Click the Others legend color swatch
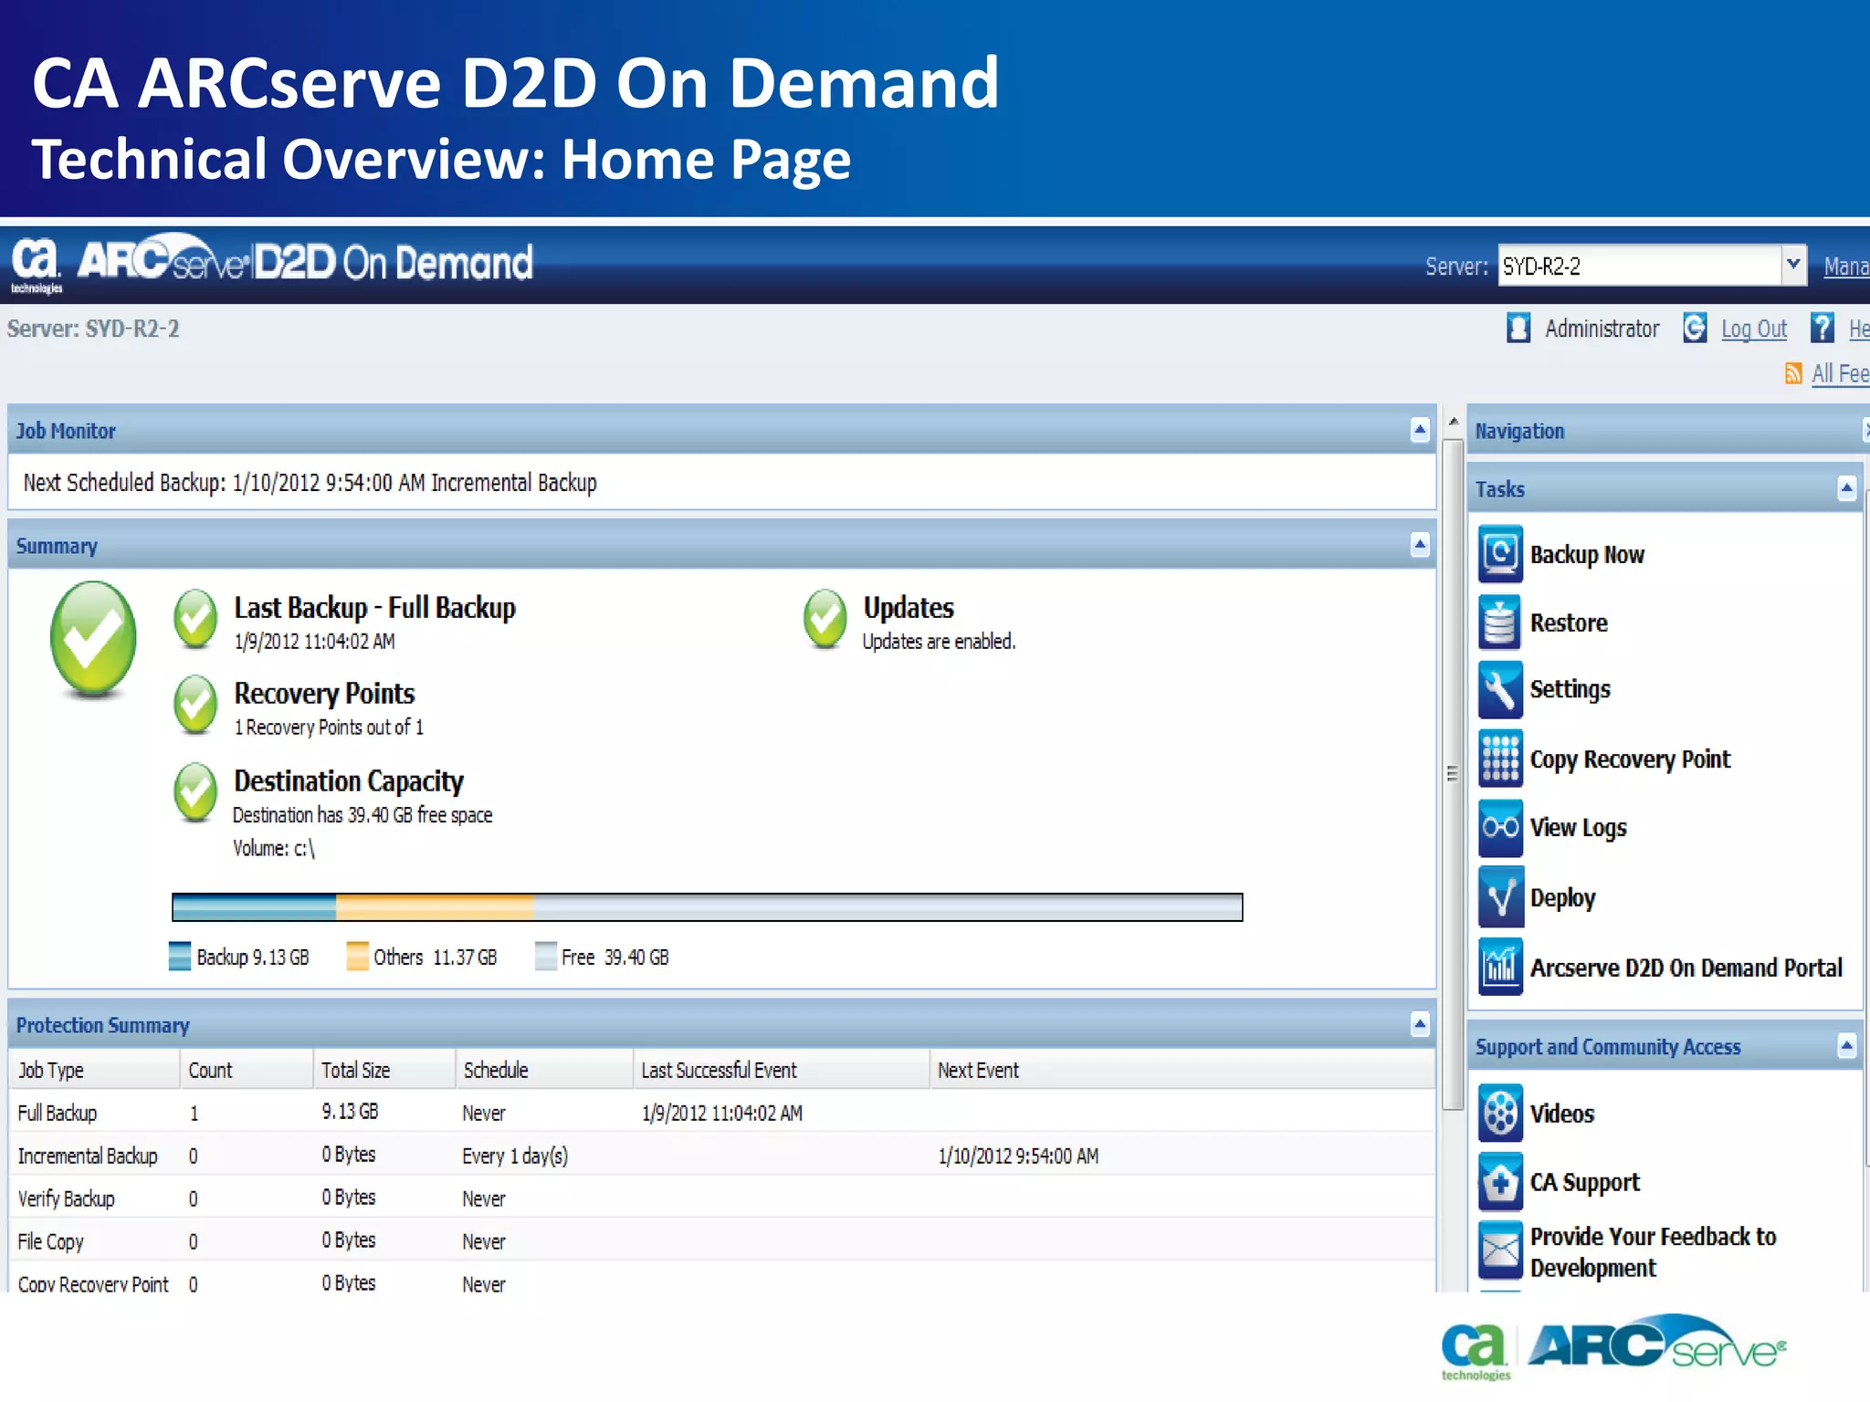This screenshot has height=1402, width=1870. [x=357, y=956]
